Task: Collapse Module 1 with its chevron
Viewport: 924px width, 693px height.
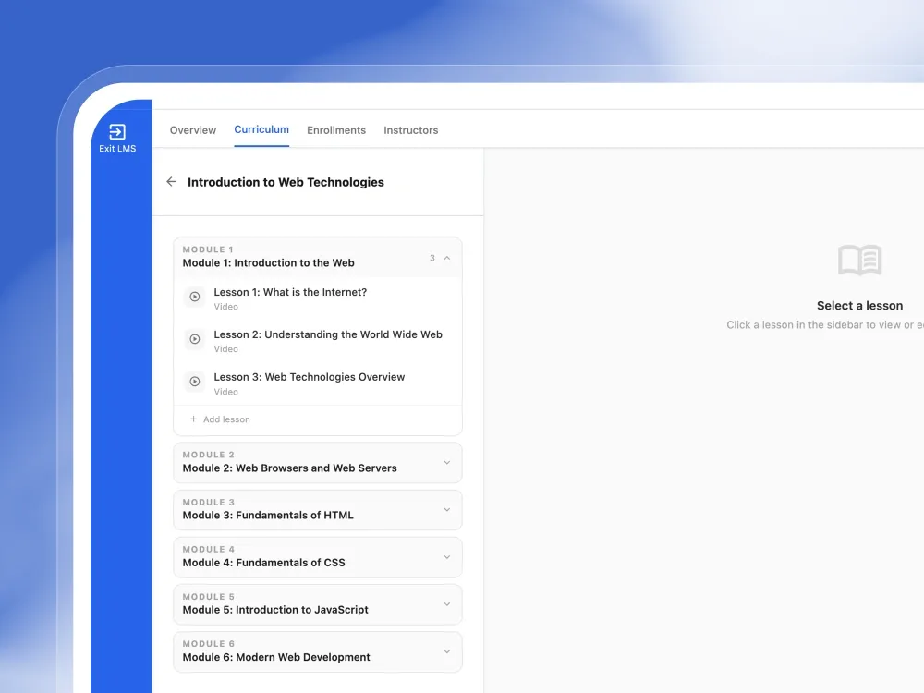Action: tap(447, 258)
